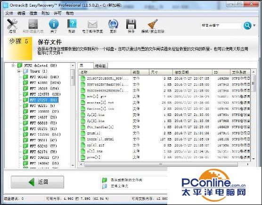The height and width of the screenshot is (205, 262).
Task: Select folder MFT 90540 (140)
Action: coord(41,77)
